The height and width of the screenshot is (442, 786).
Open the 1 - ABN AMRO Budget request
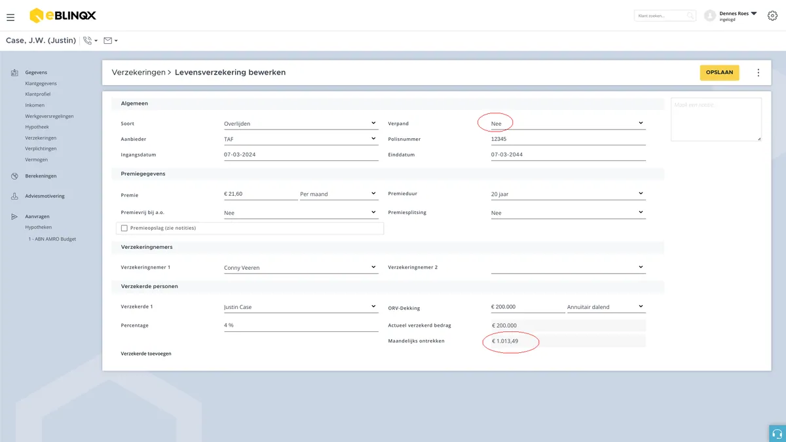click(x=52, y=239)
